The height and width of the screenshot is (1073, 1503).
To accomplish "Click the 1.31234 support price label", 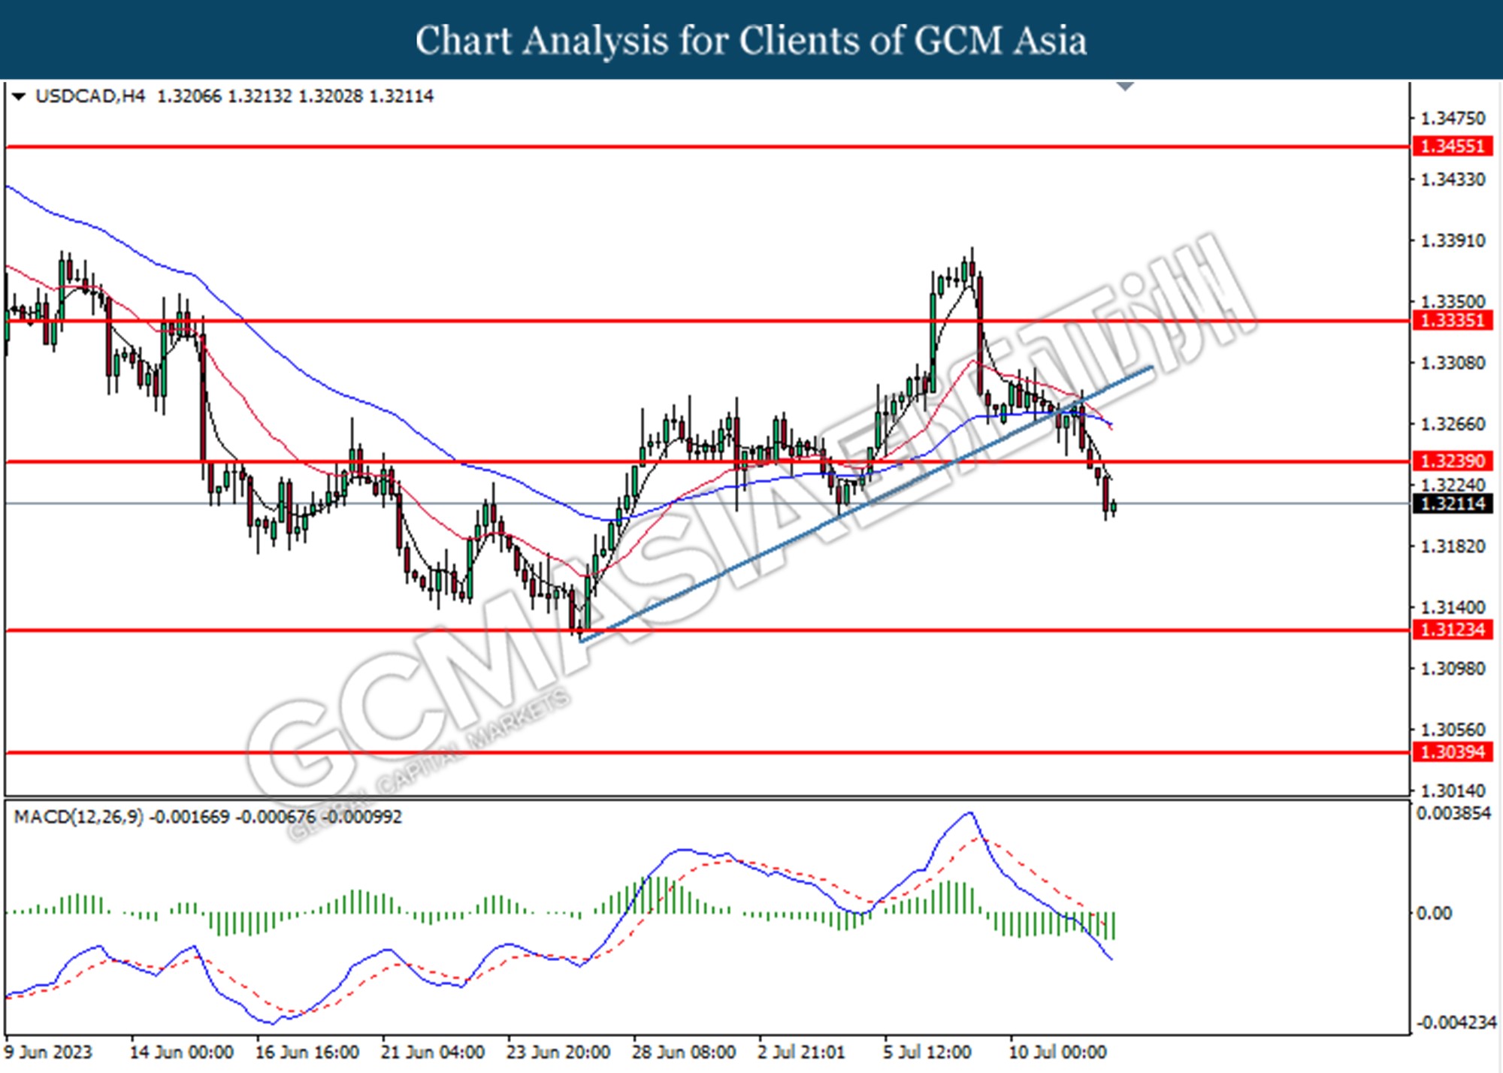I will (1452, 630).
